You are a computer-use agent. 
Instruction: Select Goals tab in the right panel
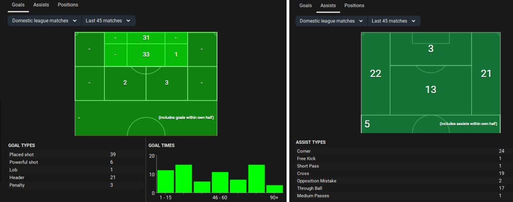click(x=306, y=5)
